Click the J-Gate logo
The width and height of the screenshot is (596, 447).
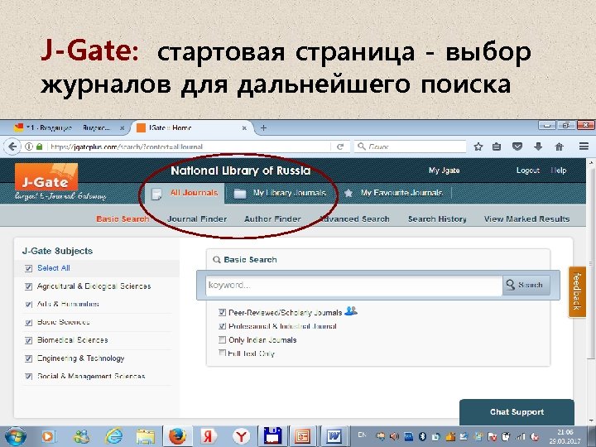pyautogui.click(x=46, y=177)
